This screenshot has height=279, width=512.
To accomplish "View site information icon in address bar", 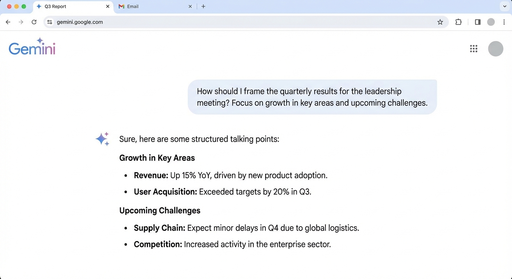I will pyautogui.click(x=50, y=22).
